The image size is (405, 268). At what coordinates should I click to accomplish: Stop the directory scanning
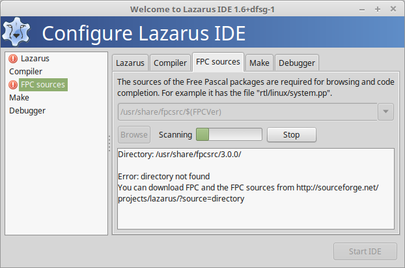click(x=291, y=135)
